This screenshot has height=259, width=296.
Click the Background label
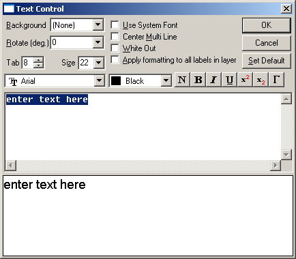click(26, 25)
